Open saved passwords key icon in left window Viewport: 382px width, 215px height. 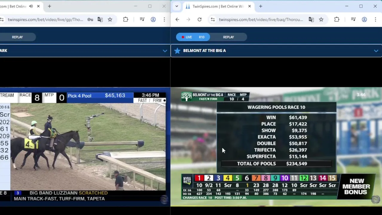tap(90, 20)
